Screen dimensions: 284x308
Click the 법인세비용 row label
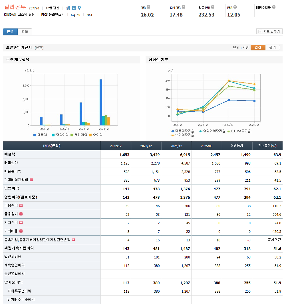click(x=13, y=257)
